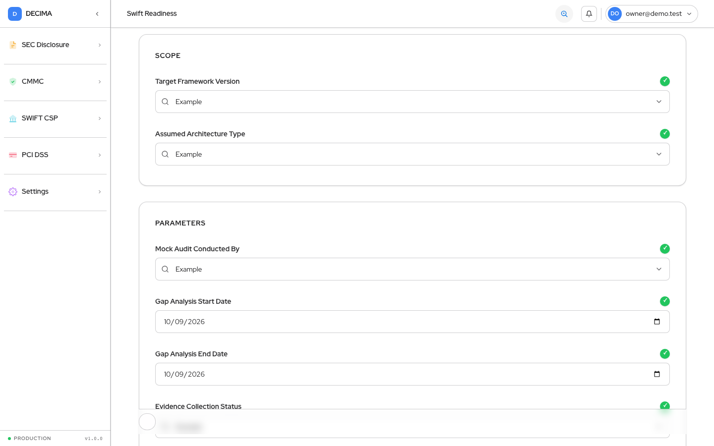Screen dimensions: 714x446
Task: Click the SCOPE section heading
Action: click(168, 56)
